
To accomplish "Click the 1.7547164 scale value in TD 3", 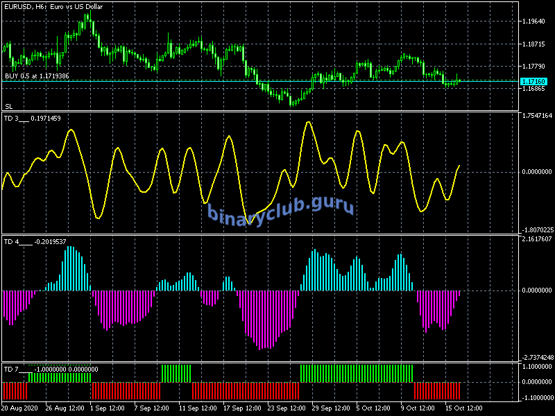I will click(x=536, y=116).
